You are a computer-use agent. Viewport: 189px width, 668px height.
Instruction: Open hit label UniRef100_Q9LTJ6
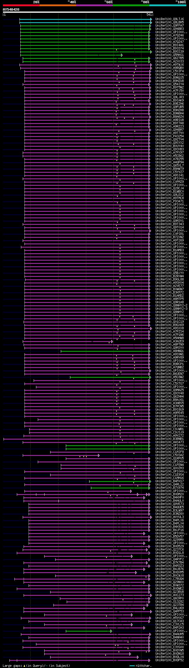[x=170, y=19]
